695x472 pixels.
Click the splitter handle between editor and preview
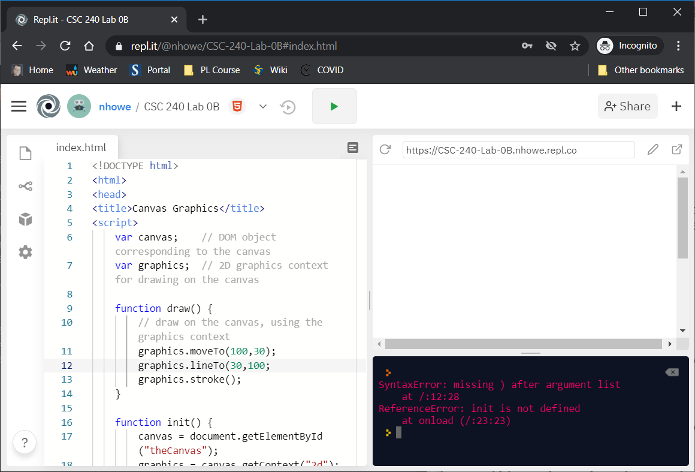tap(370, 300)
